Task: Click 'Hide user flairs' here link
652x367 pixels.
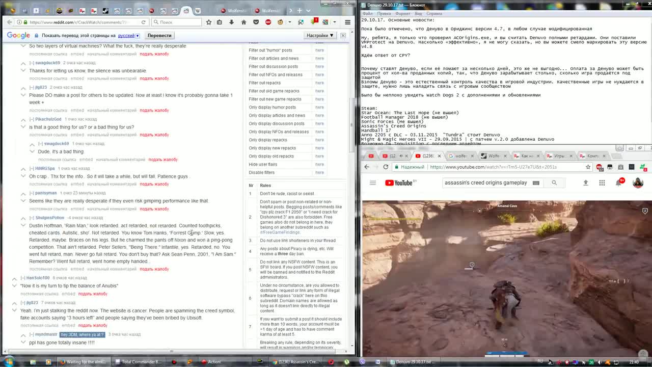Action: coord(319,164)
